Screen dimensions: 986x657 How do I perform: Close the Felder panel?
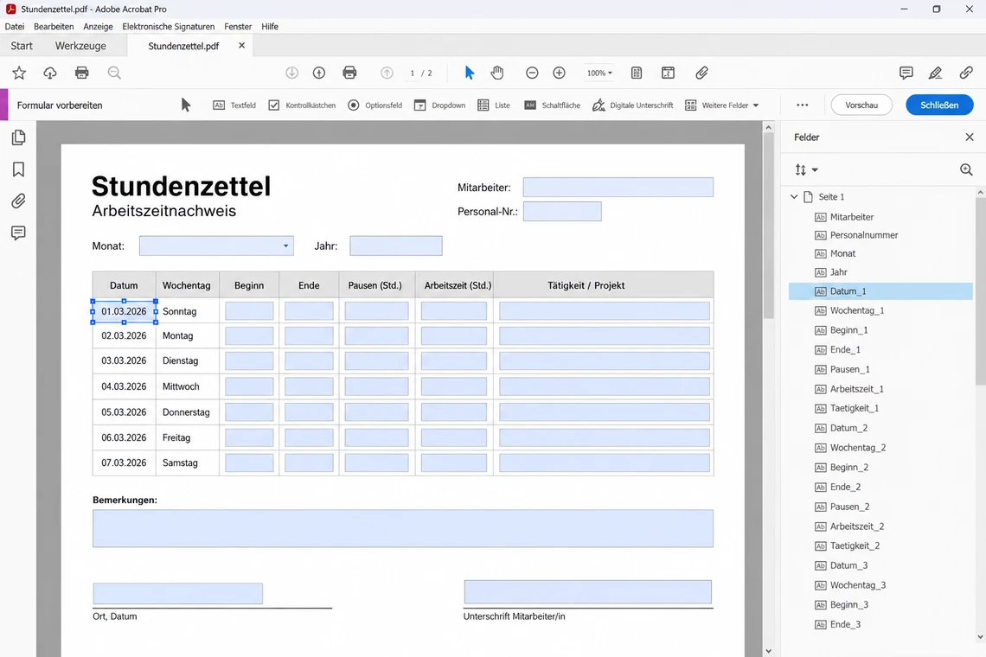969,137
